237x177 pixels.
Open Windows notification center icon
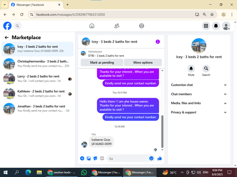click(229, 172)
